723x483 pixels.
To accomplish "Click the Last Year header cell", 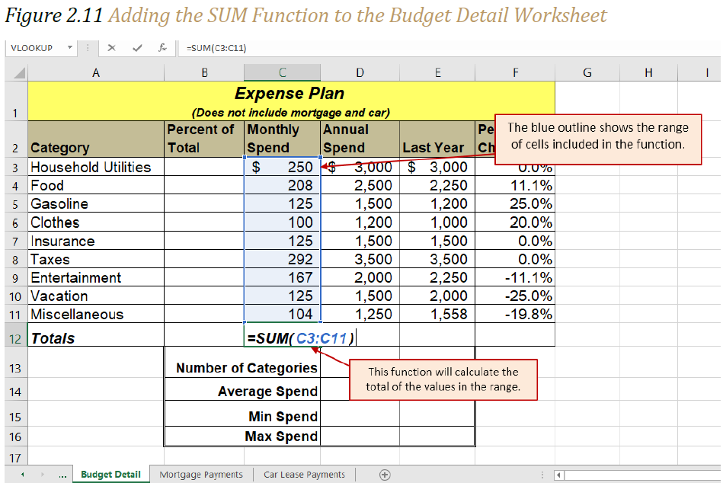I will coord(437,139).
